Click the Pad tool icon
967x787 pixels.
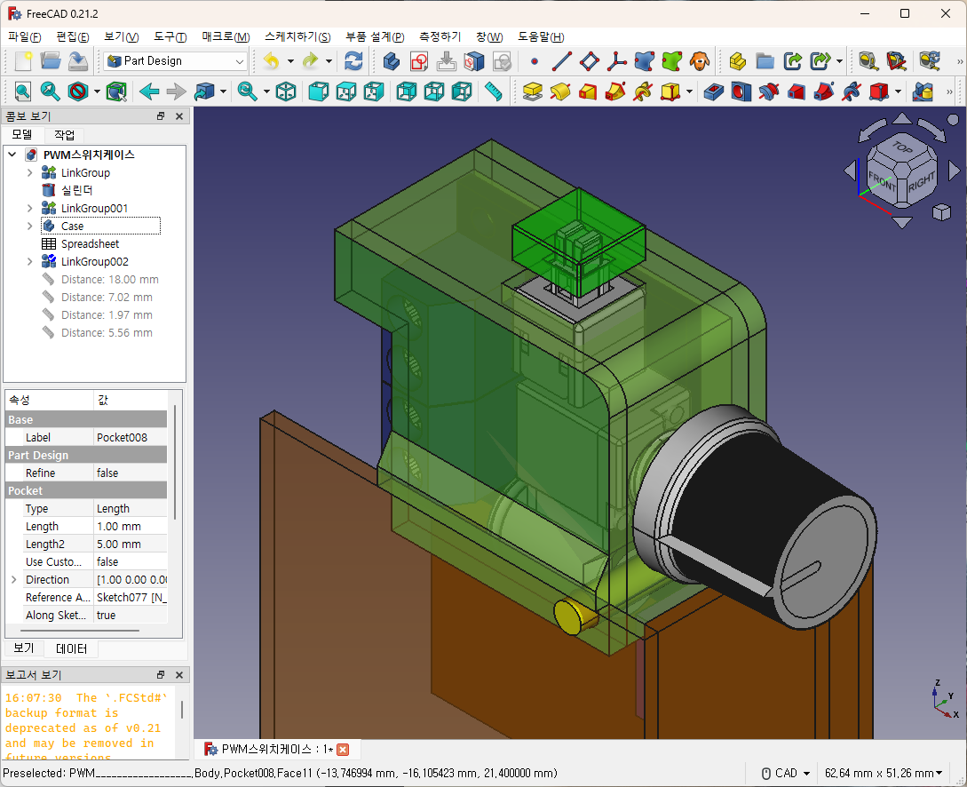point(532,91)
